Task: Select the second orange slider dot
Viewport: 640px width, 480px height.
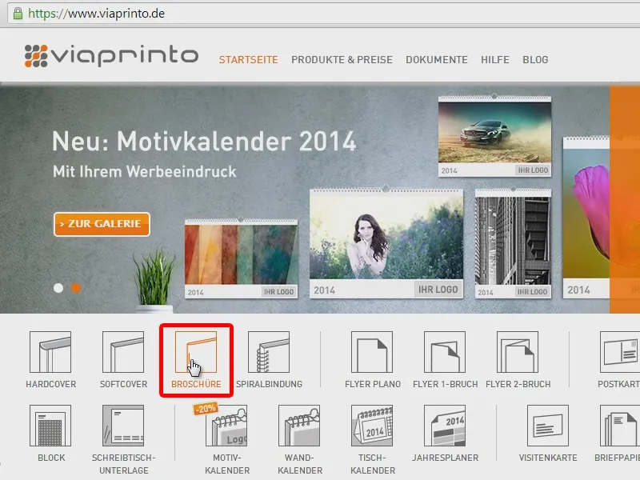Action: click(76, 288)
